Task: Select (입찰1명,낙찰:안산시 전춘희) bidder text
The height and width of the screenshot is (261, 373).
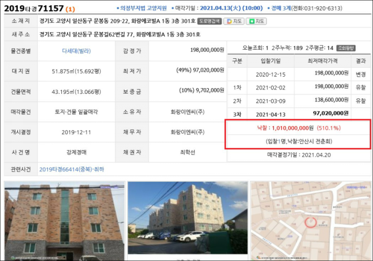Action: coord(299,142)
